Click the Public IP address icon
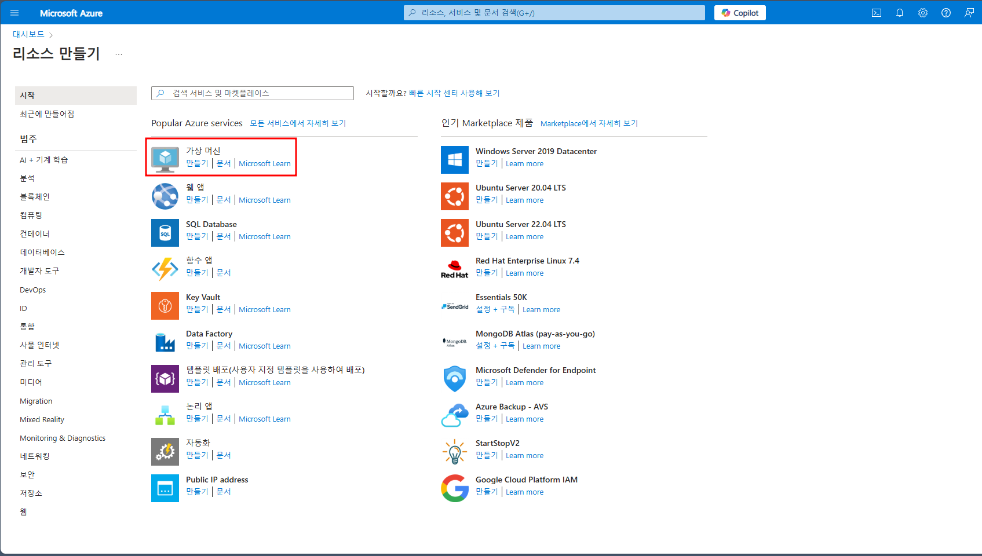This screenshot has width=982, height=556. (x=165, y=488)
